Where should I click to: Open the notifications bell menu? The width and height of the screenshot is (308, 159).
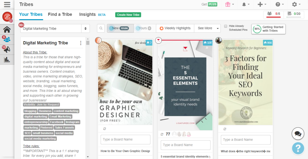click(x=246, y=4)
